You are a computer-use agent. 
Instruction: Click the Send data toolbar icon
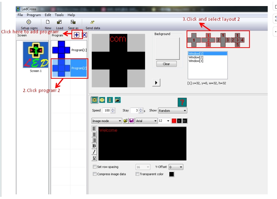(x=92, y=22)
